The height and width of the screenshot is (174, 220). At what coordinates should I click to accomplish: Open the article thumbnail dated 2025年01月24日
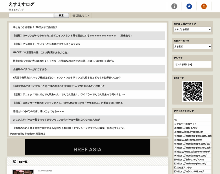(23, 172)
